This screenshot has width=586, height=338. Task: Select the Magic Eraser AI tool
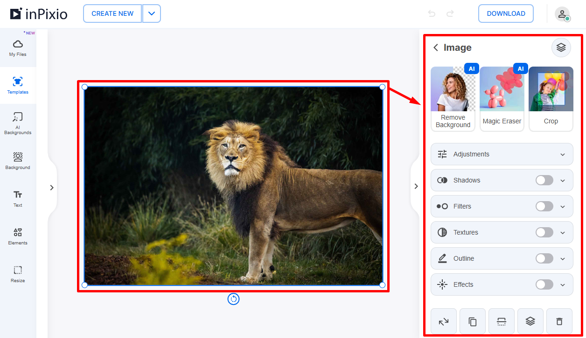point(502,99)
